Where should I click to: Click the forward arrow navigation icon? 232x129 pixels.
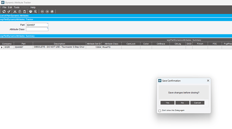[47, 11]
